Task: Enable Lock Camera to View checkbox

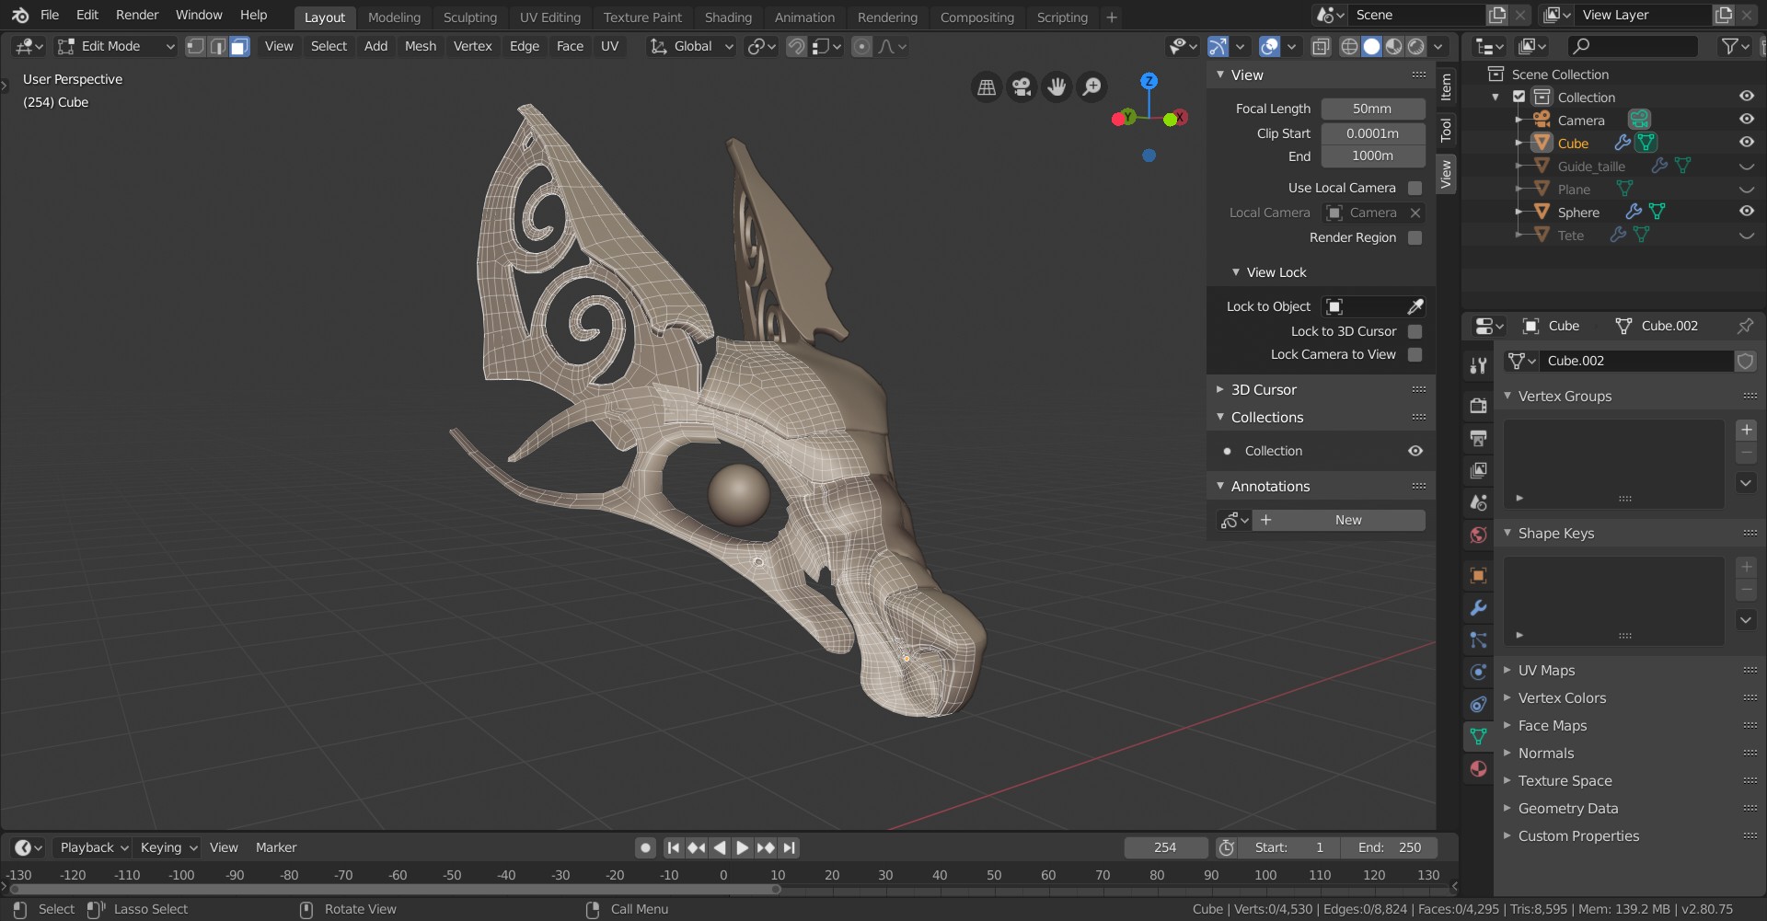Action: pos(1415,355)
